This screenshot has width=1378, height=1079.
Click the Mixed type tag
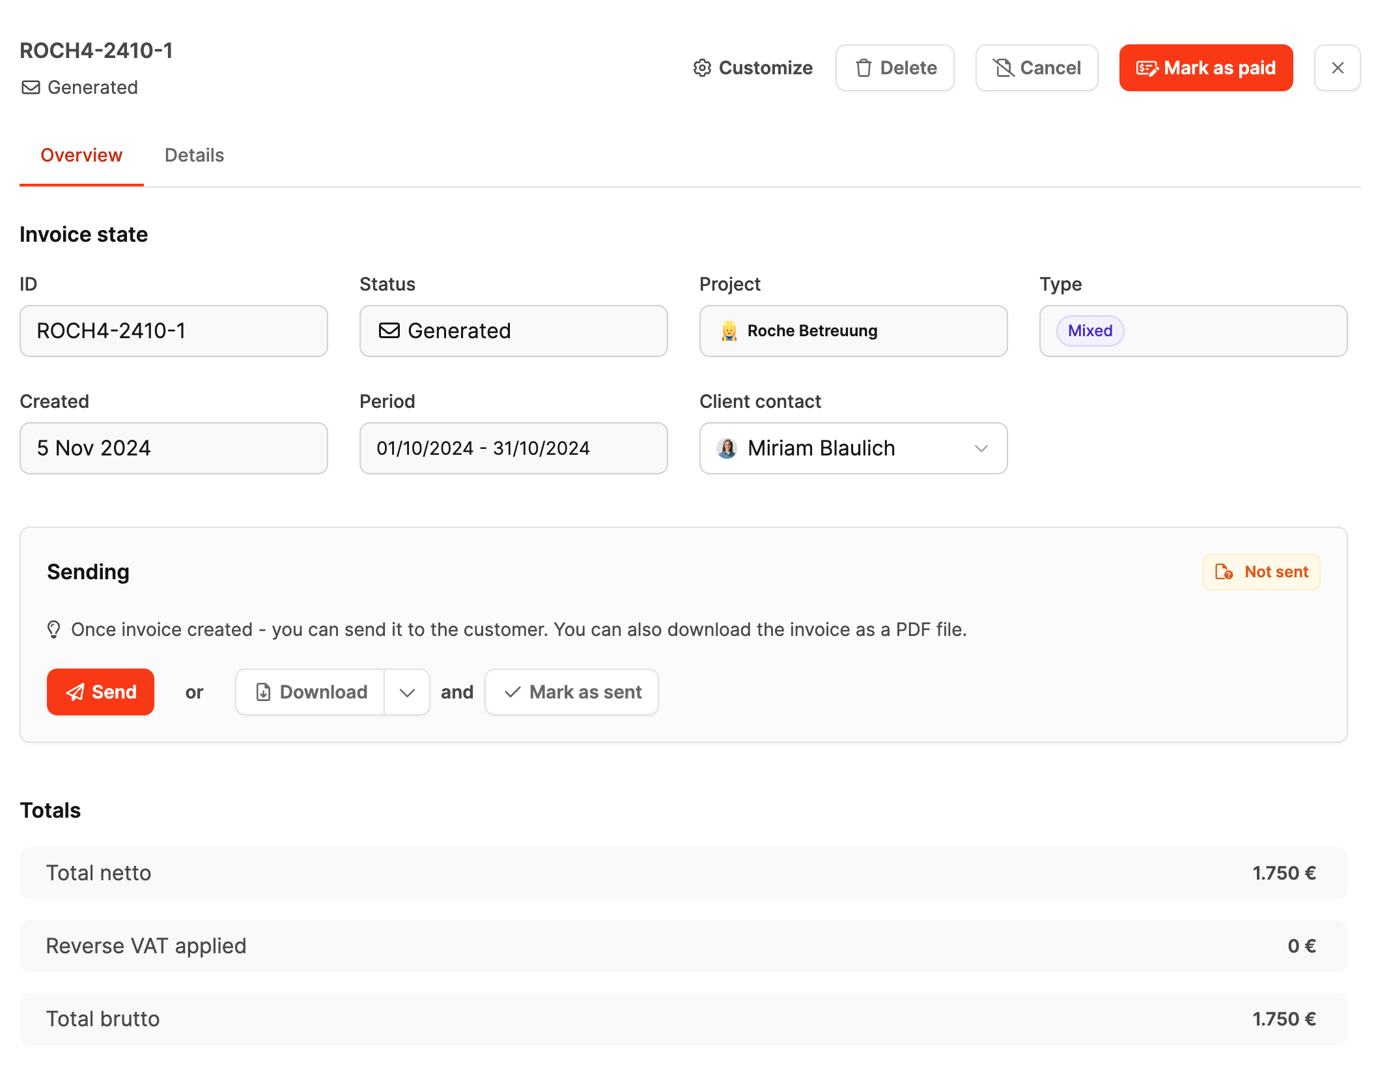click(1090, 331)
